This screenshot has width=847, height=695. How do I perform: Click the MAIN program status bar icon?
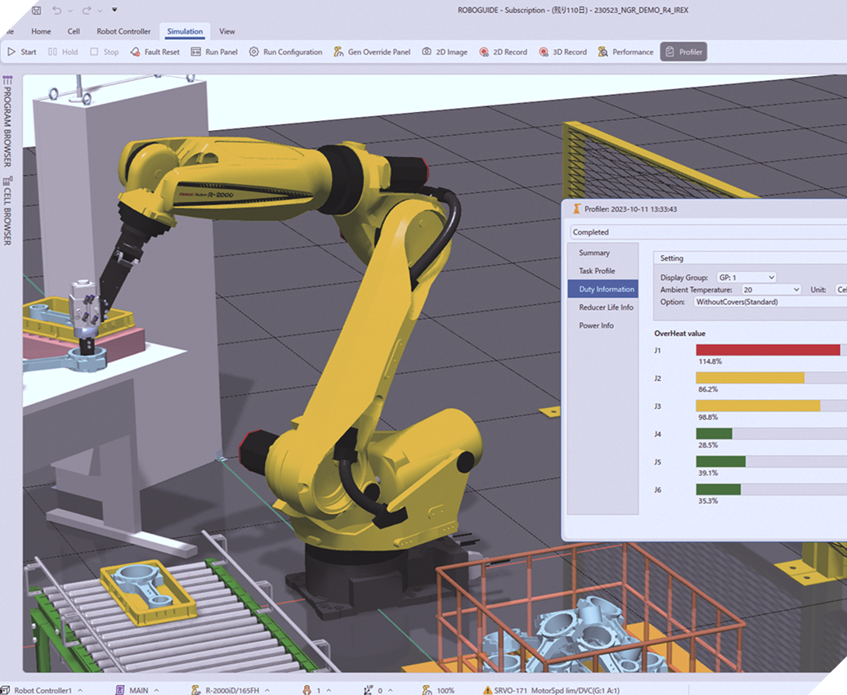[x=120, y=690]
